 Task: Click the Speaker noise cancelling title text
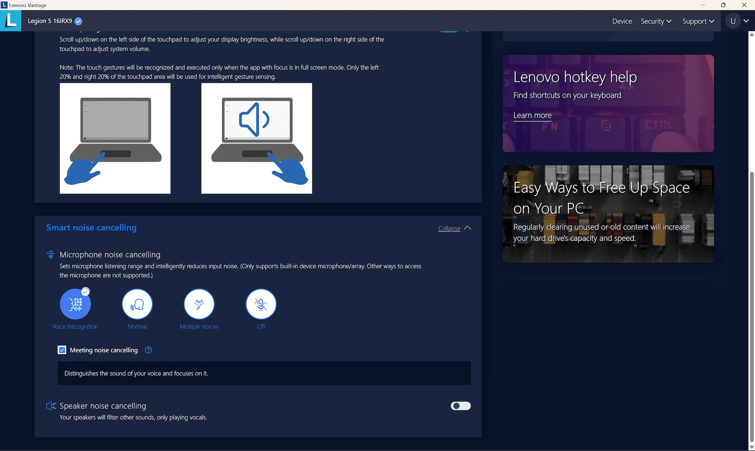(x=103, y=406)
